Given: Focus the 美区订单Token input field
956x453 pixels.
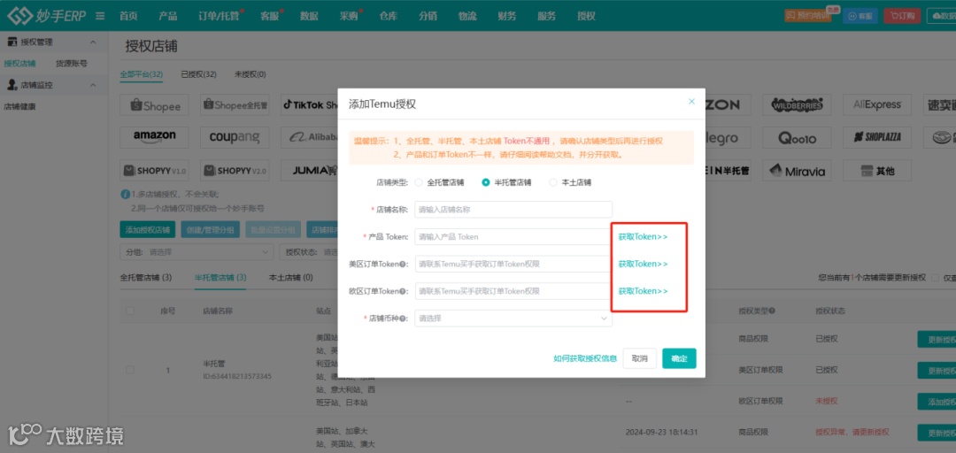Looking at the screenshot, I should tap(513, 264).
